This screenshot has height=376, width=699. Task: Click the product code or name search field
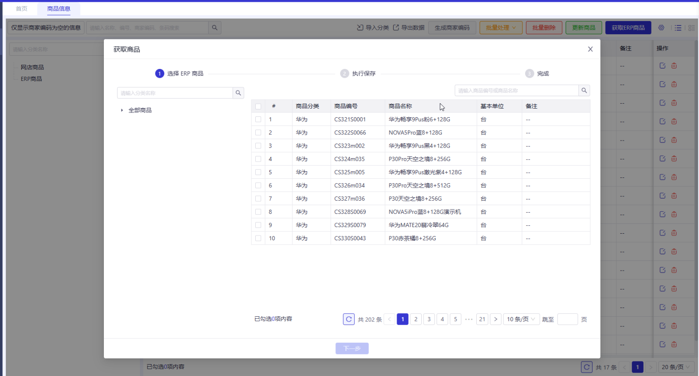click(516, 90)
